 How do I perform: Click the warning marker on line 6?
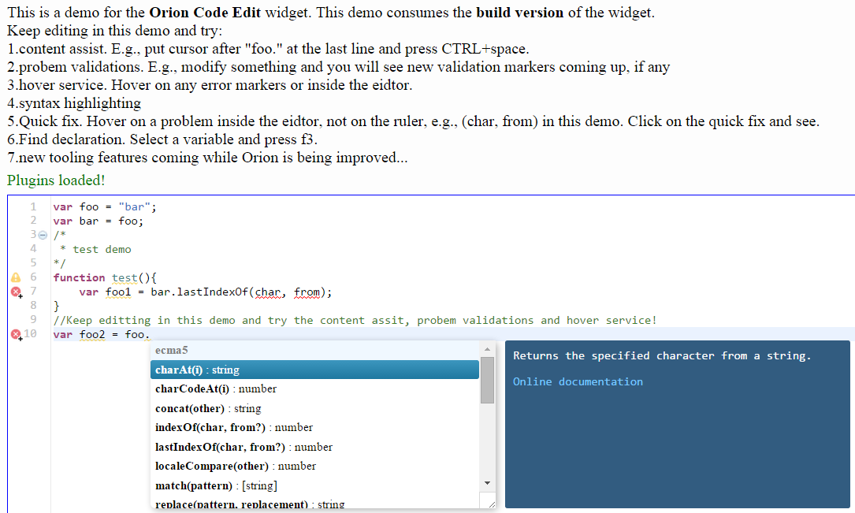(16, 277)
